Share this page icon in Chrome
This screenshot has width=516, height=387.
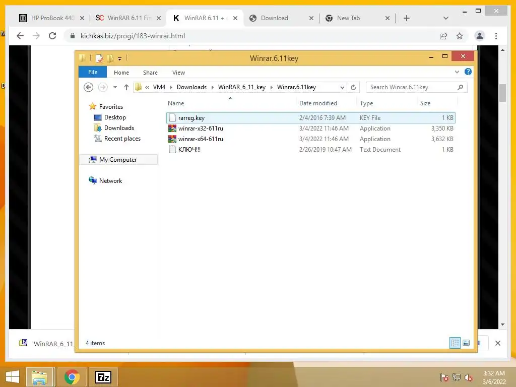443,36
